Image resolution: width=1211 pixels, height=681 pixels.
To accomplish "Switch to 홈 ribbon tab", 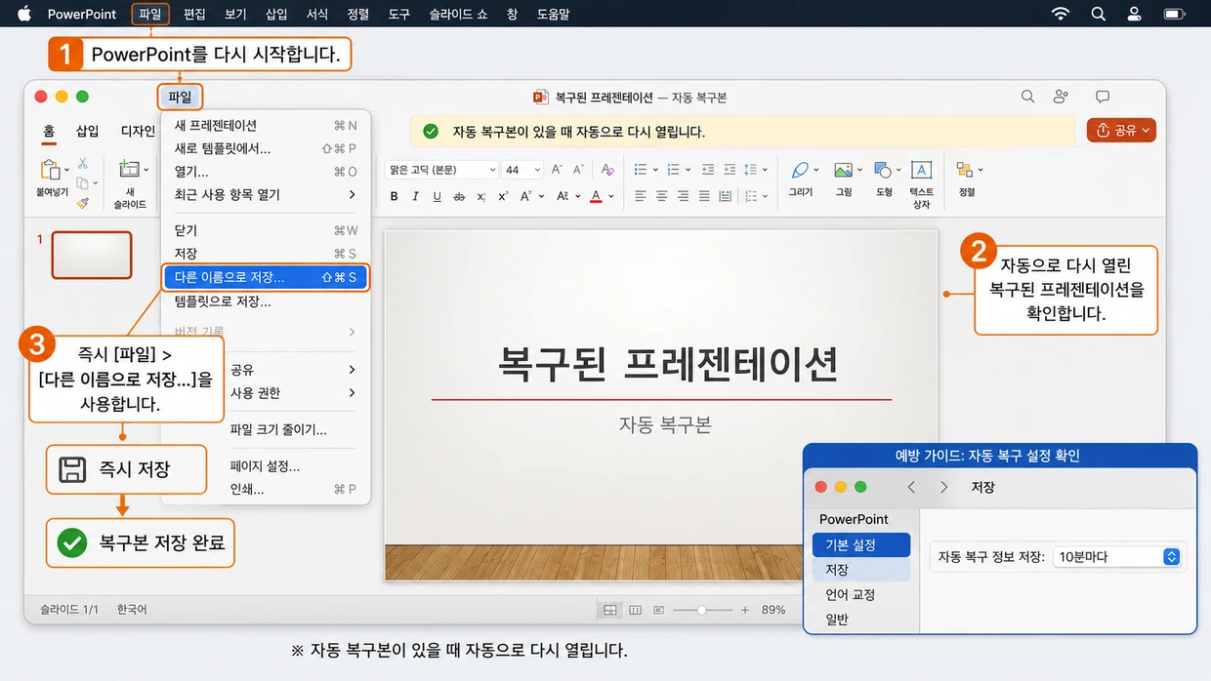I will click(49, 131).
